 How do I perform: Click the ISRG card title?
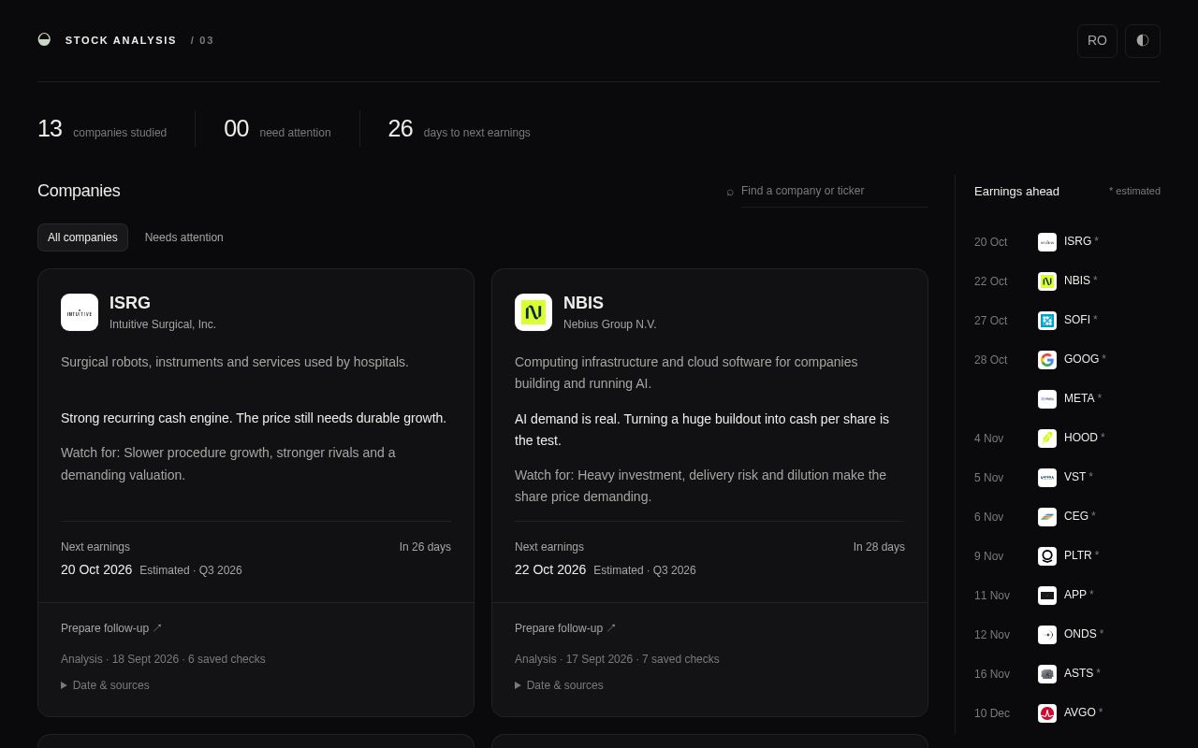pos(130,303)
